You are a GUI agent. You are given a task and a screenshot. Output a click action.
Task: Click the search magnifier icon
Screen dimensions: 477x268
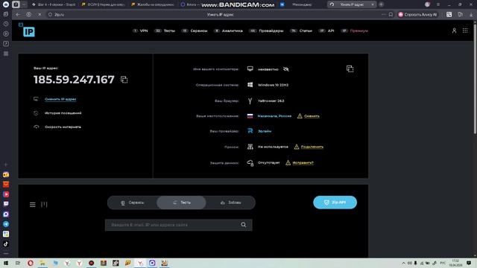coord(244,225)
